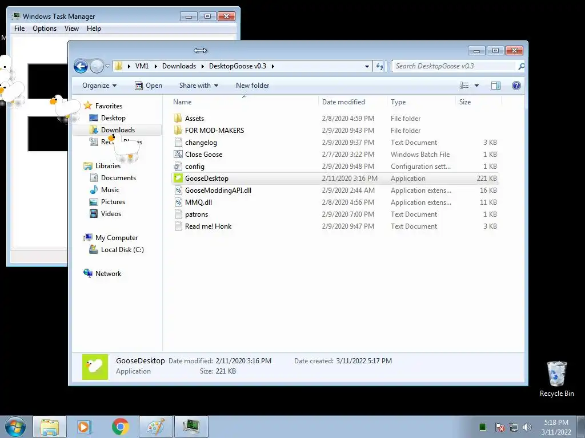585x438 pixels.
Task: Click the GooseDesktop thumbnail in details pane
Action: (95, 367)
